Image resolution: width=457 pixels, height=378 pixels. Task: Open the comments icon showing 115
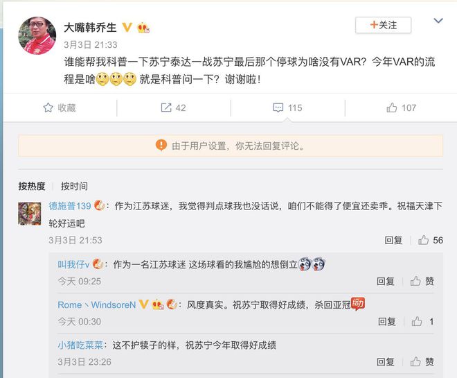tap(278, 108)
